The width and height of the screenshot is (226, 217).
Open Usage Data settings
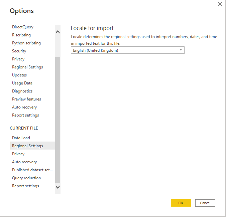coord(22,83)
